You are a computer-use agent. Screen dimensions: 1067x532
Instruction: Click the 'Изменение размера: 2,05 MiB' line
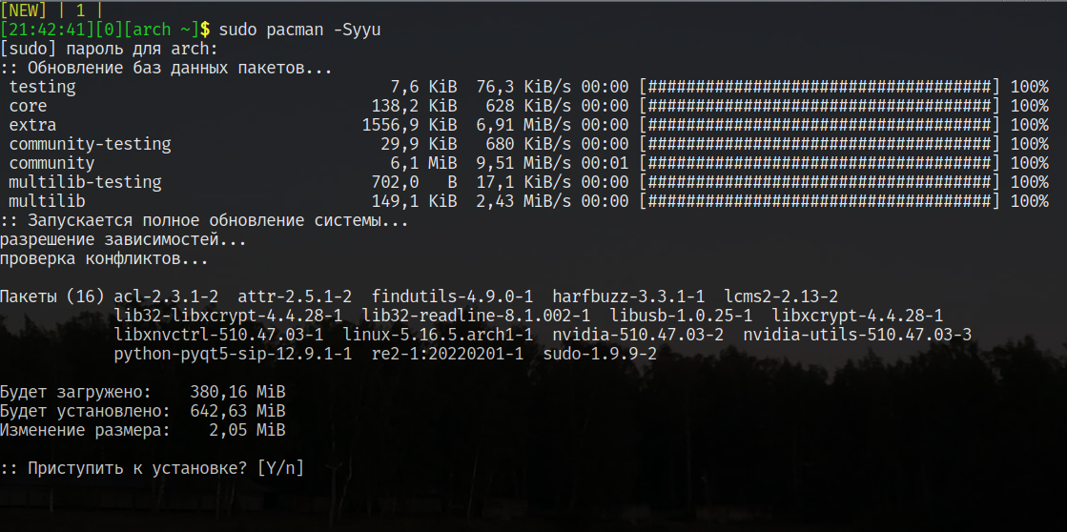[x=143, y=431]
